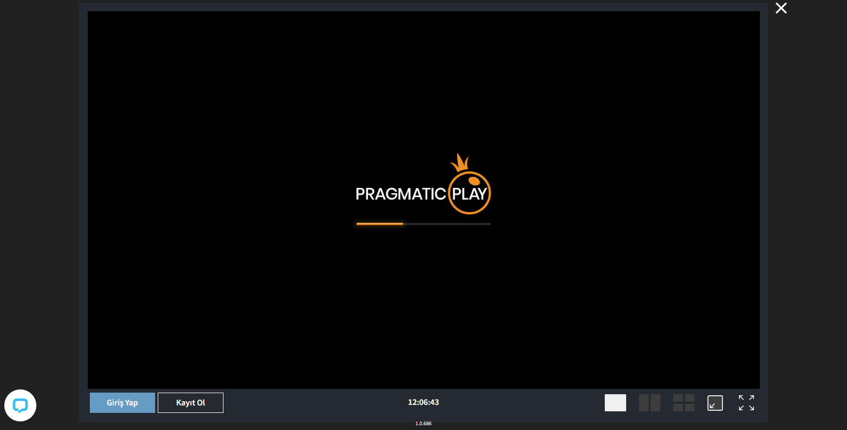
Task: Click the empty black area above the logo
Action: point(423,80)
